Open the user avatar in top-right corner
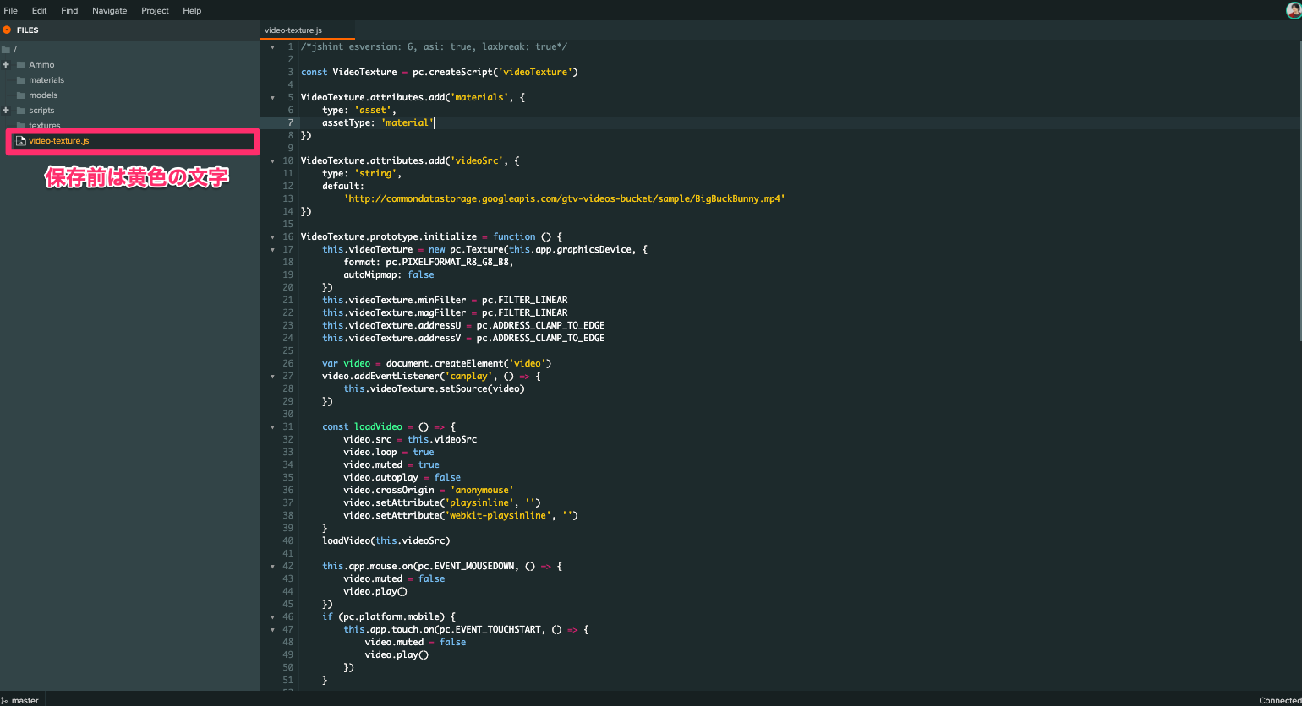The height and width of the screenshot is (706, 1302). [x=1294, y=9]
